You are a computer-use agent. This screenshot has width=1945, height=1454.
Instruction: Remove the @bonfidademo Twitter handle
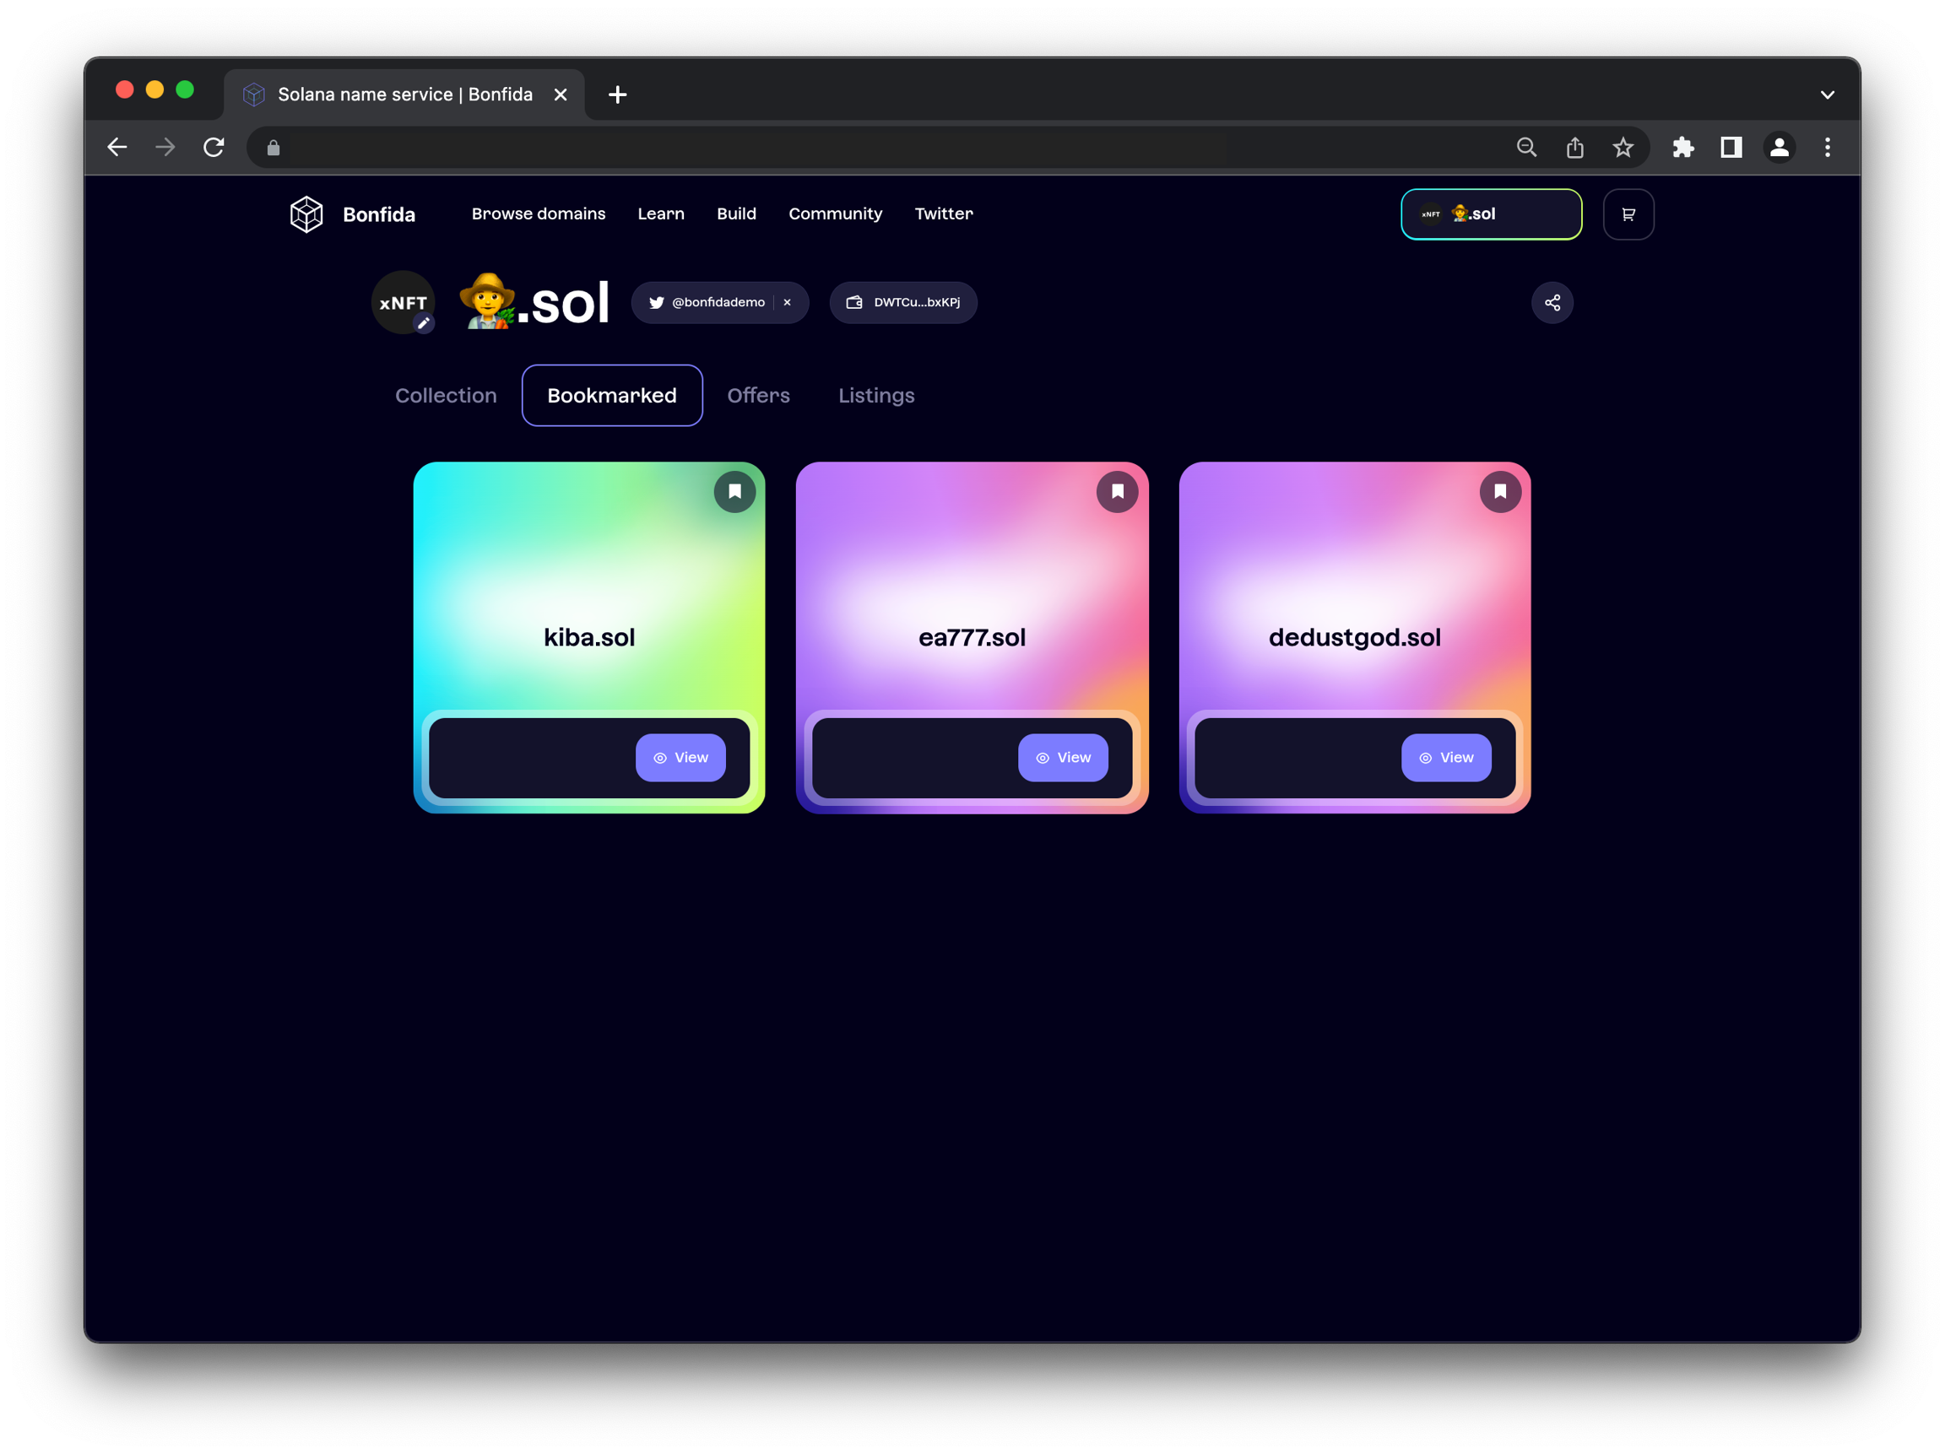[x=787, y=302]
